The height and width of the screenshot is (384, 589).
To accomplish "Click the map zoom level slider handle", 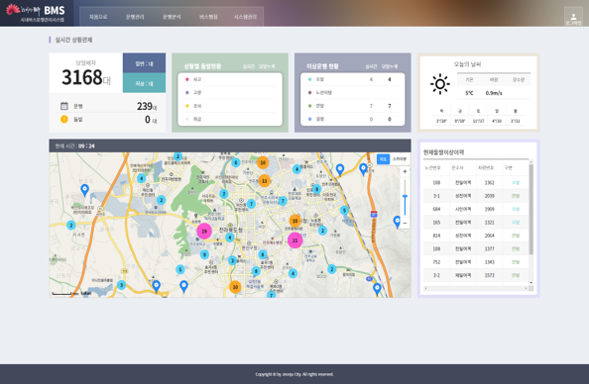I will pyautogui.click(x=405, y=196).
